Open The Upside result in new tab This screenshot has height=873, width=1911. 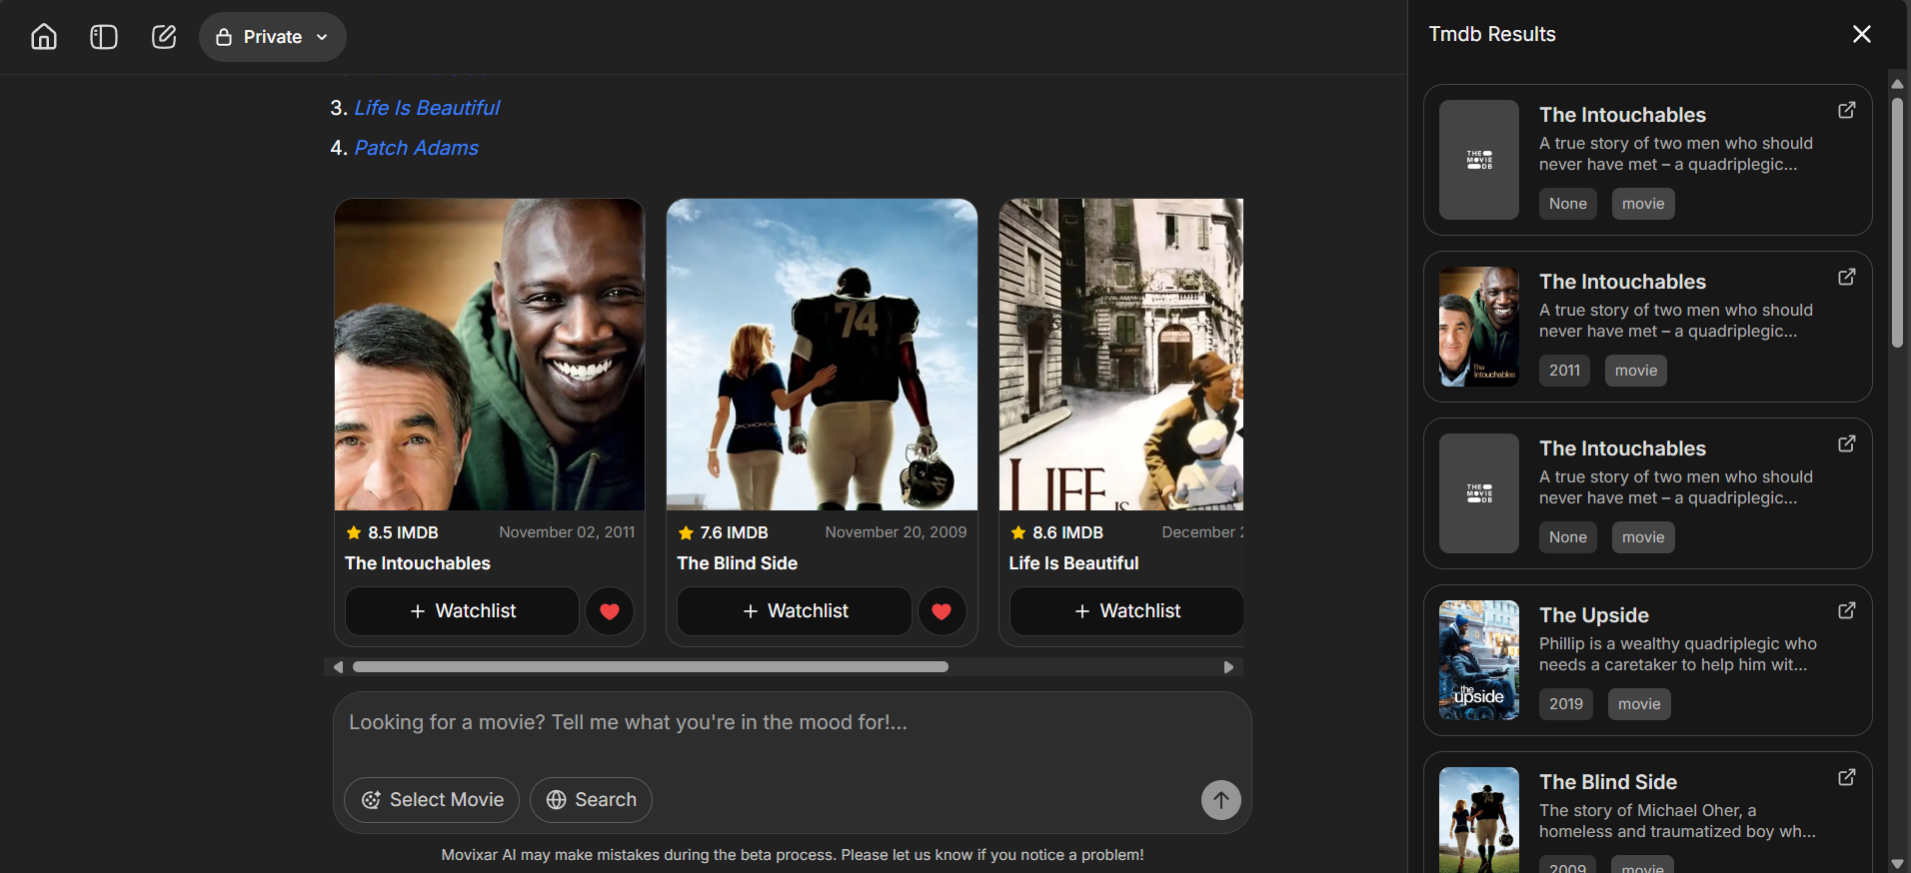[1847, 610]
